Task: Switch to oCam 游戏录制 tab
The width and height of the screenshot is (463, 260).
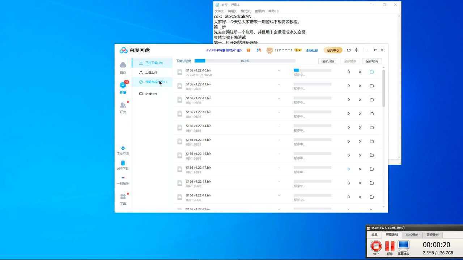Action: [412, 235]
